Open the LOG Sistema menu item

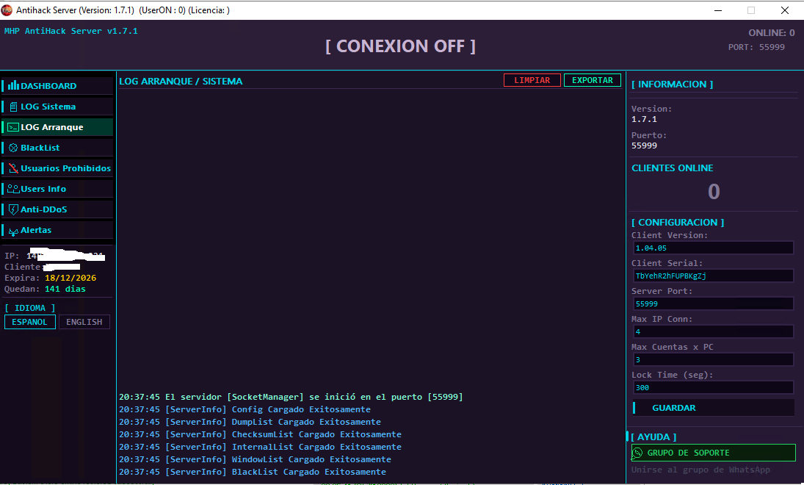coord(57,107)
